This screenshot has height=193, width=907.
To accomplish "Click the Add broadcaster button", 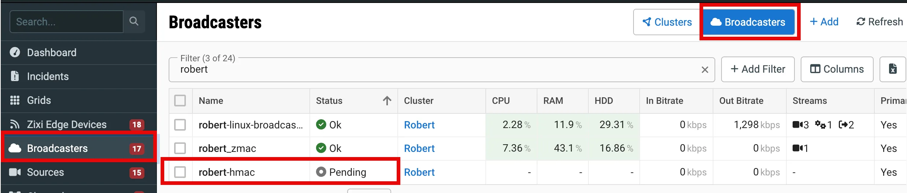I will (824, 22).
